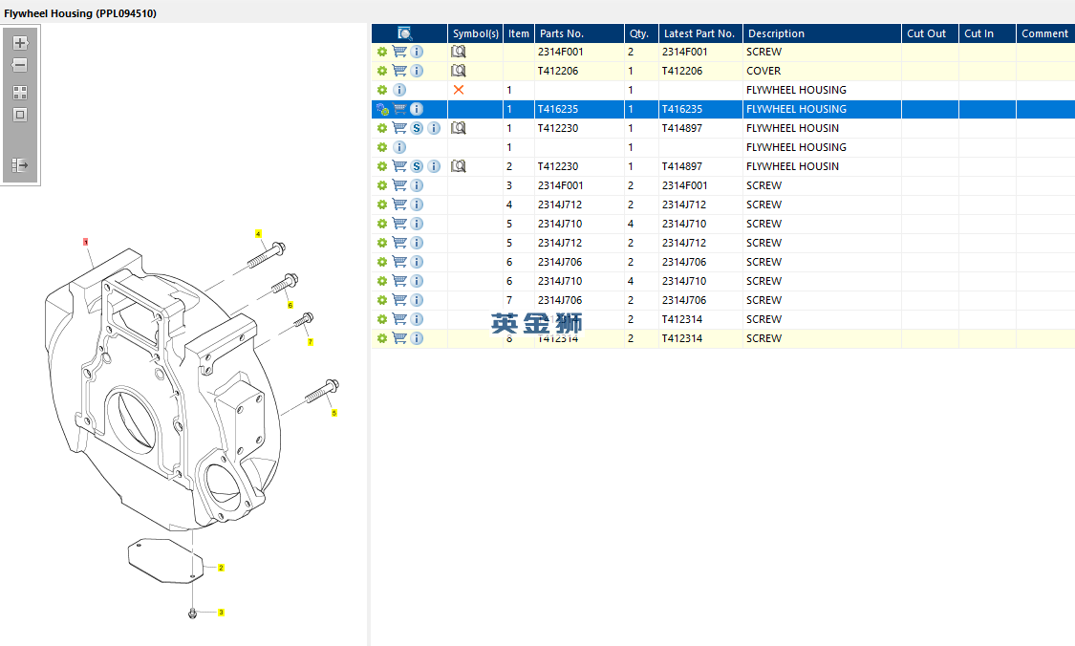
Task: Click the book symbol for part T412206
Action: click(459, 71)
